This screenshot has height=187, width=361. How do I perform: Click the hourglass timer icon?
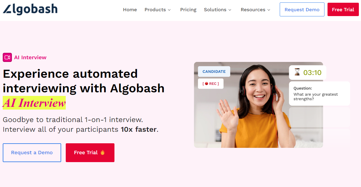tap(297, 72)
